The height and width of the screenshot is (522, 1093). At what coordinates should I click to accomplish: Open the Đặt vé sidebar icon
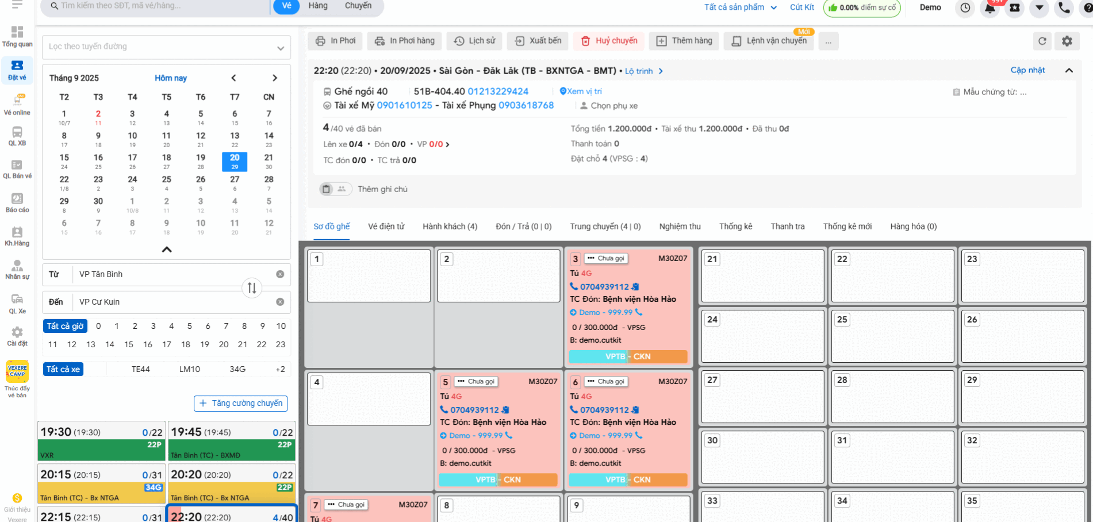pyautogui.click(x=17, y=70)
